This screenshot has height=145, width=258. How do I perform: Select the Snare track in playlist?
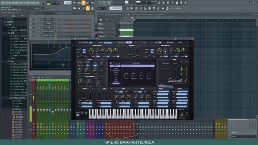tap(107, 28)
